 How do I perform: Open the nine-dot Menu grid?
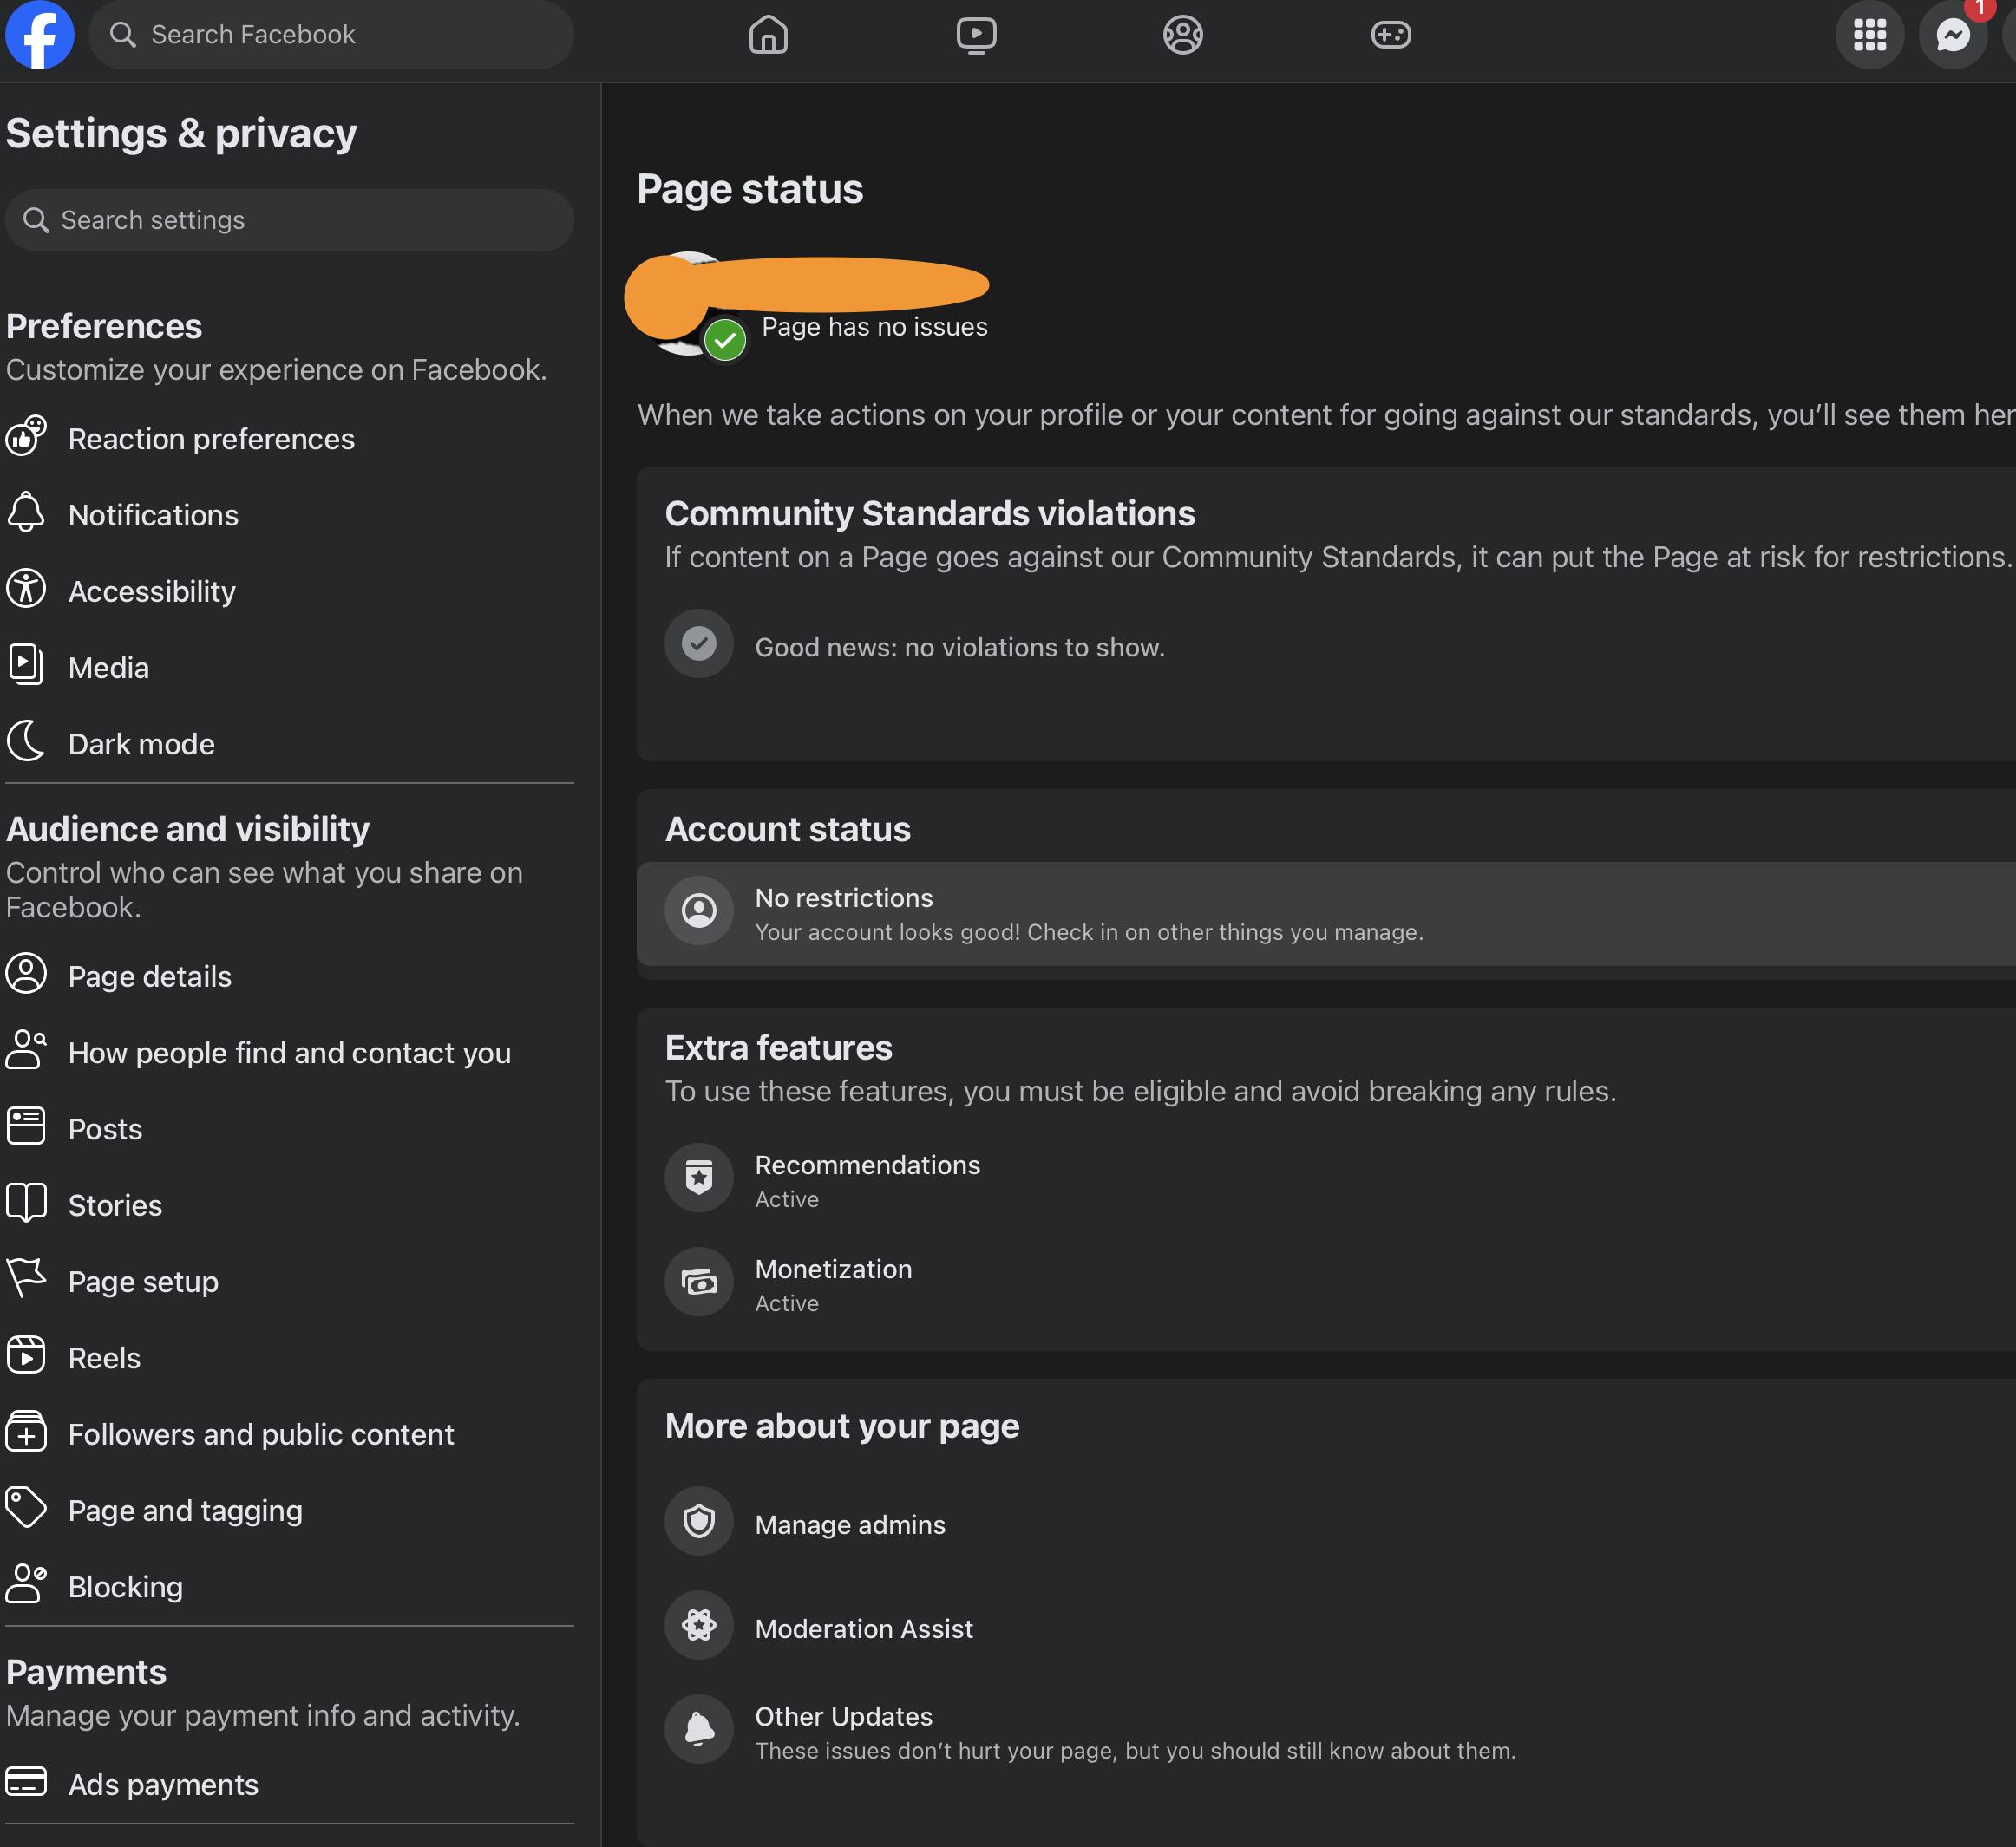(x=1869, y=35)
